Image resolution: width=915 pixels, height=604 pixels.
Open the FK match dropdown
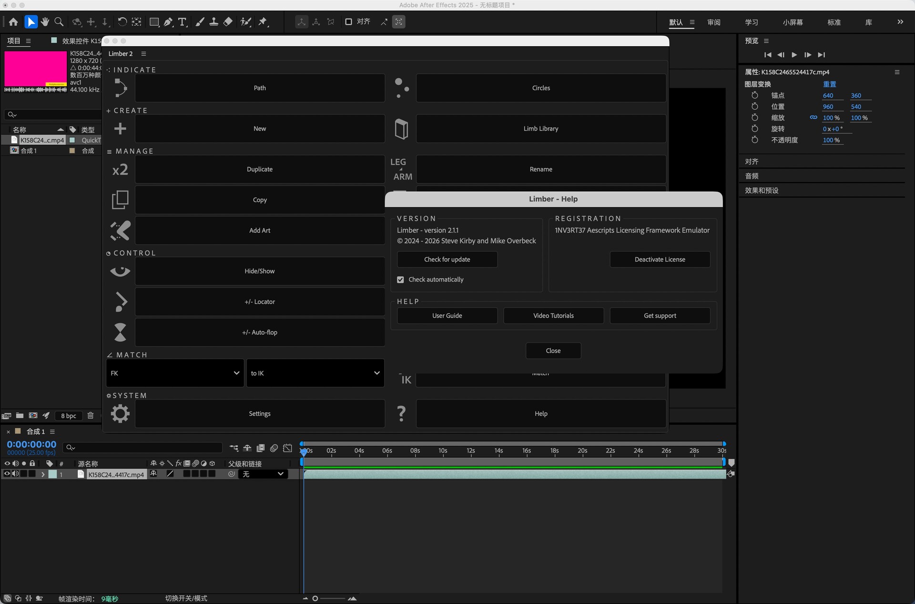[x=175, y=373]
